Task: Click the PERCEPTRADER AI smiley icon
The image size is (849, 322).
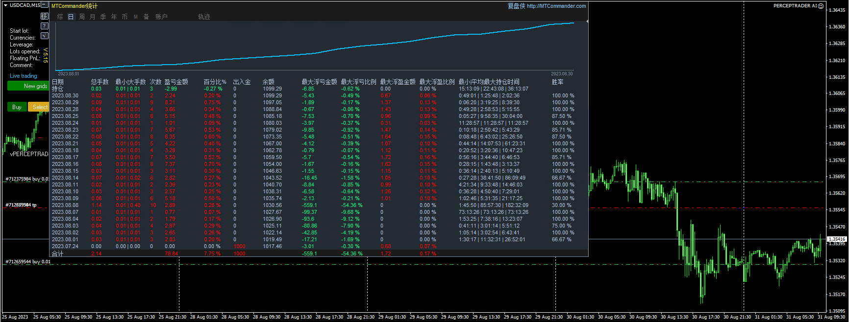Action: pyautogui.click(x=821, y=6)
